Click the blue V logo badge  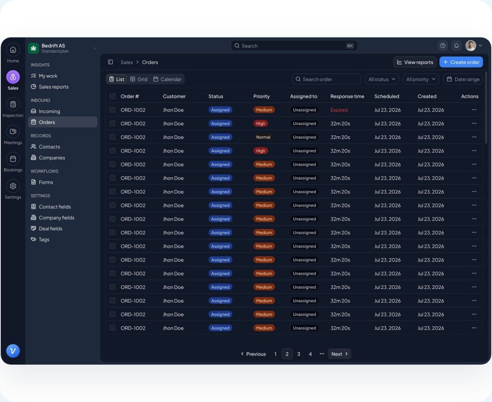click(13, 351)
